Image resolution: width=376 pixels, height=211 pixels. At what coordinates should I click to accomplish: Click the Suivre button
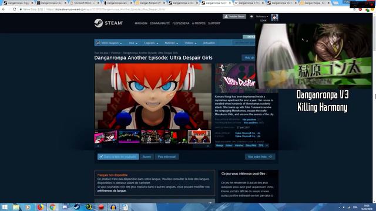[147, 156]
